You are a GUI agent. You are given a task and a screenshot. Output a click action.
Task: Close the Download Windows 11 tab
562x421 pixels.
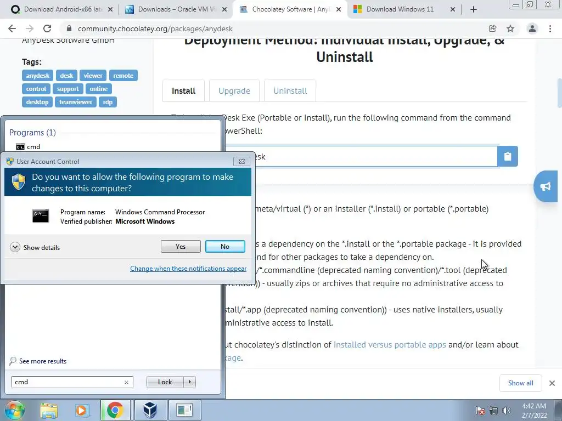pos(453,9)
